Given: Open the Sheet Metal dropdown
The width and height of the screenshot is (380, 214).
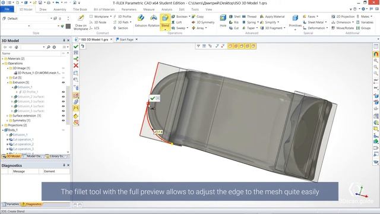Looking at the screenshot, I should point(326,23).
